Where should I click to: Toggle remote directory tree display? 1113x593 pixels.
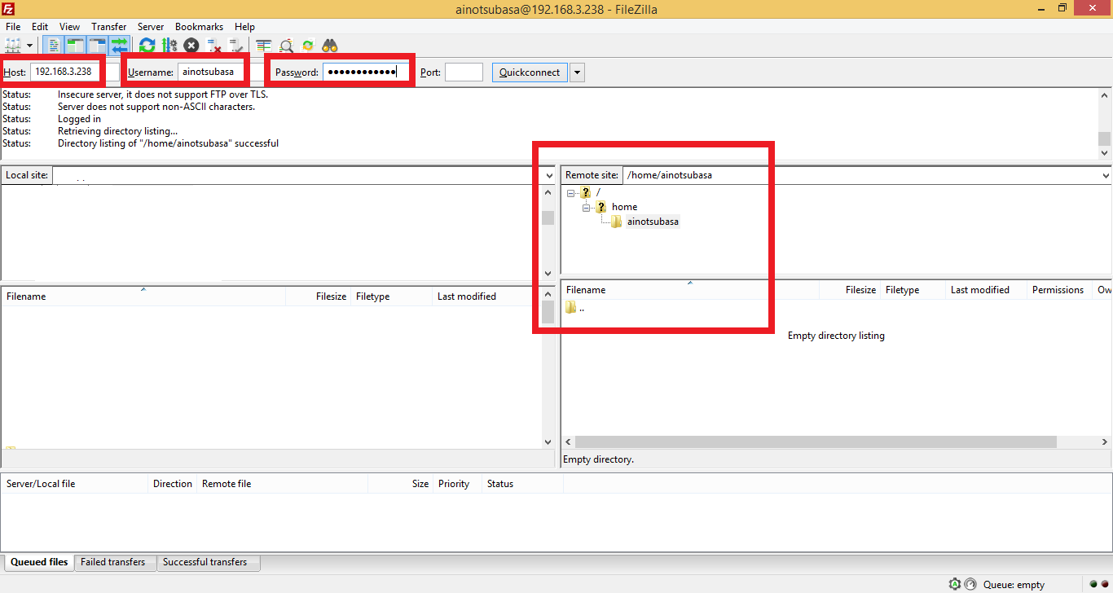click(x=97, y=46)
